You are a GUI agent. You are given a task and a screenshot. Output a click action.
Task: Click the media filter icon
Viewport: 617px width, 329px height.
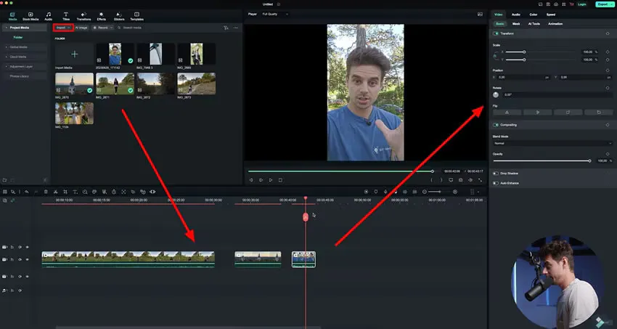tap(226, 28)
